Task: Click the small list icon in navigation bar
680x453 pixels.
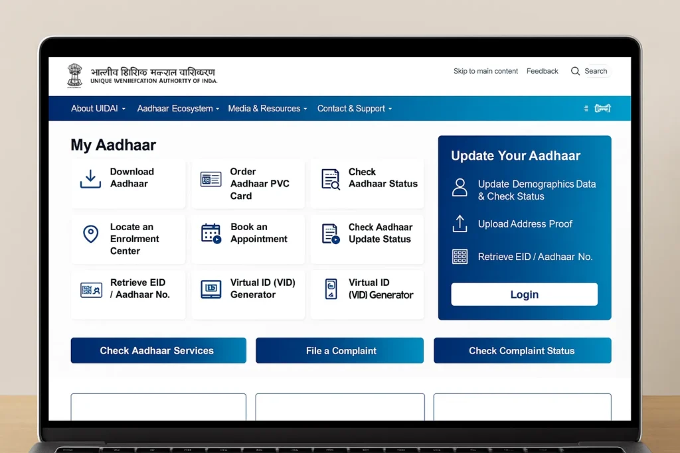Action: click(x=586, y=108)
